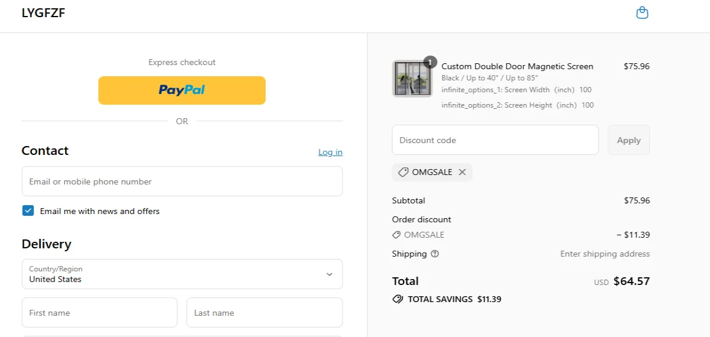Click the Enter shipping address text
This screenshot has width=710, height=337.
605,254
